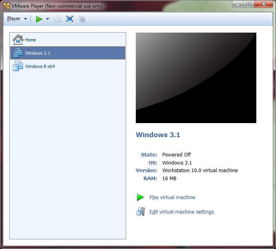Expand the power options arrow beside play
Image resolution: width=276 pixels, height=249 pixels.
(47, 19)
